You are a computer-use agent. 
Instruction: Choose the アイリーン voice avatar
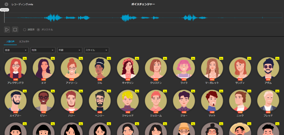point(72,68)
